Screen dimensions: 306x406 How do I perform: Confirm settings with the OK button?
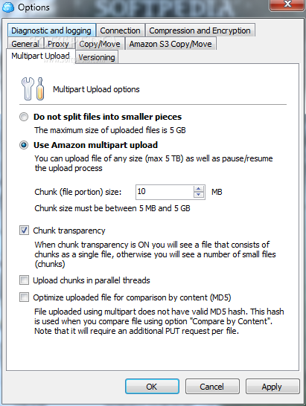pyautogui.click(x=152, y=387)
